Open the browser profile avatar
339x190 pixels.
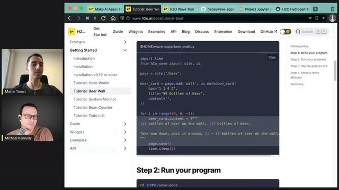(x=332, y=18)
